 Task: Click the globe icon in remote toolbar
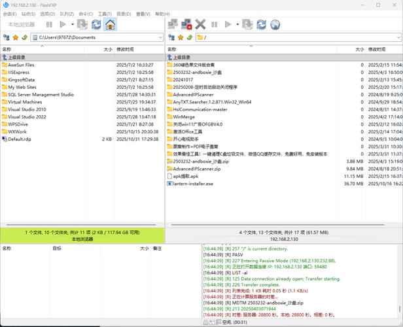(x=275, y=25)
